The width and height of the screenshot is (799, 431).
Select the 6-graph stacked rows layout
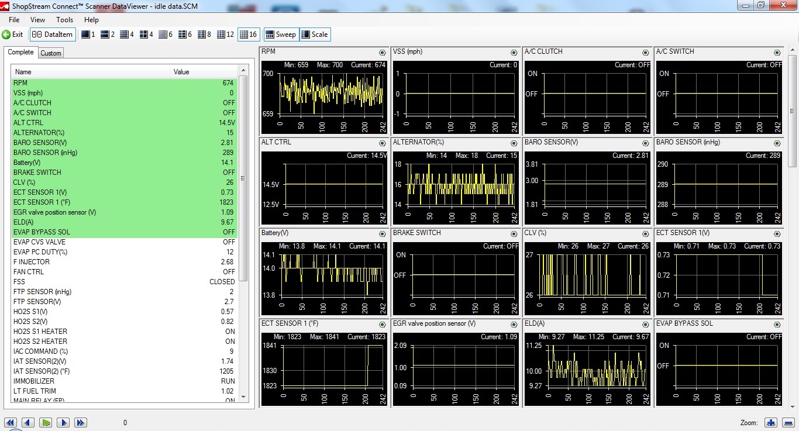[x=166, y=35]
